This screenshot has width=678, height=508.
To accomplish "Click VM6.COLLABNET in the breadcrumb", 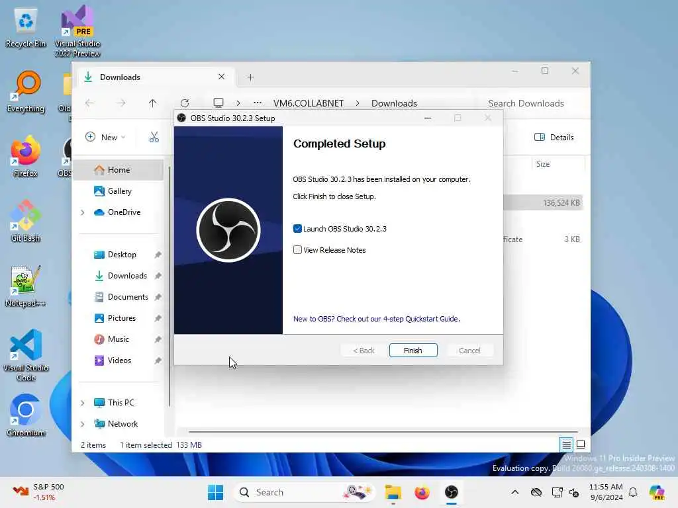I will (309, 103).
